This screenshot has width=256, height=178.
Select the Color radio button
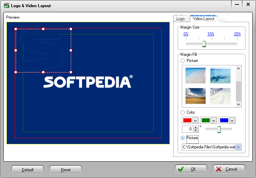coord(183,112)
